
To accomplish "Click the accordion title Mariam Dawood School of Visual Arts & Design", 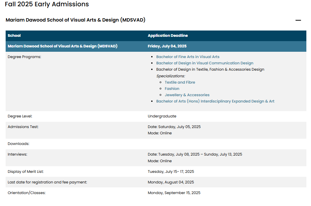I will (x=75, y=20).
